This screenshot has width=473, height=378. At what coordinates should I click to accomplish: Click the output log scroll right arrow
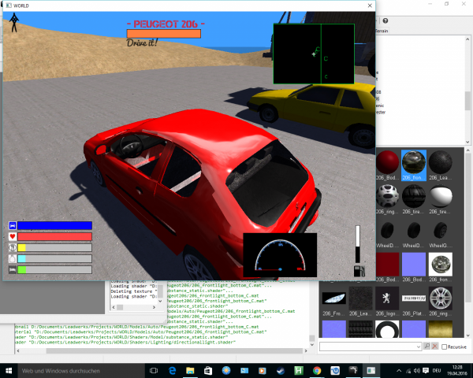(x=306, y=350)
